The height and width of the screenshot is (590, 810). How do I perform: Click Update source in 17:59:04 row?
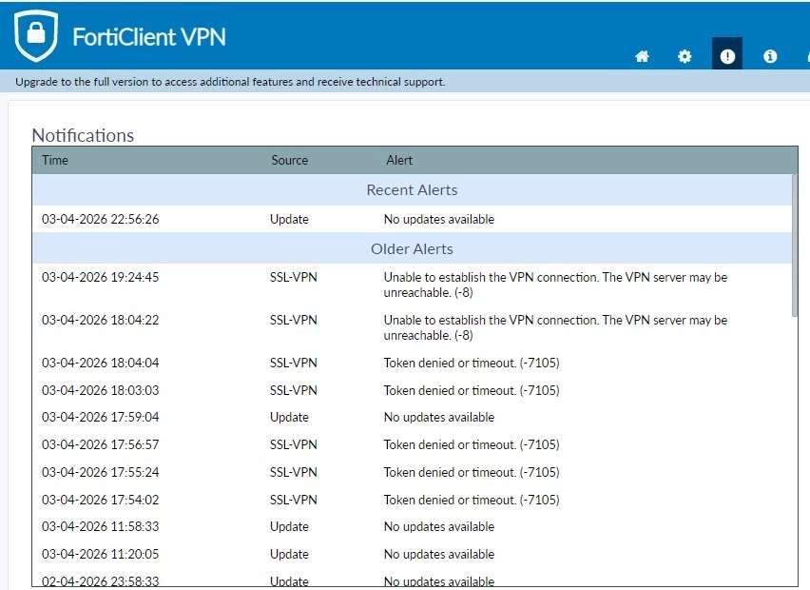click(289, 418)
